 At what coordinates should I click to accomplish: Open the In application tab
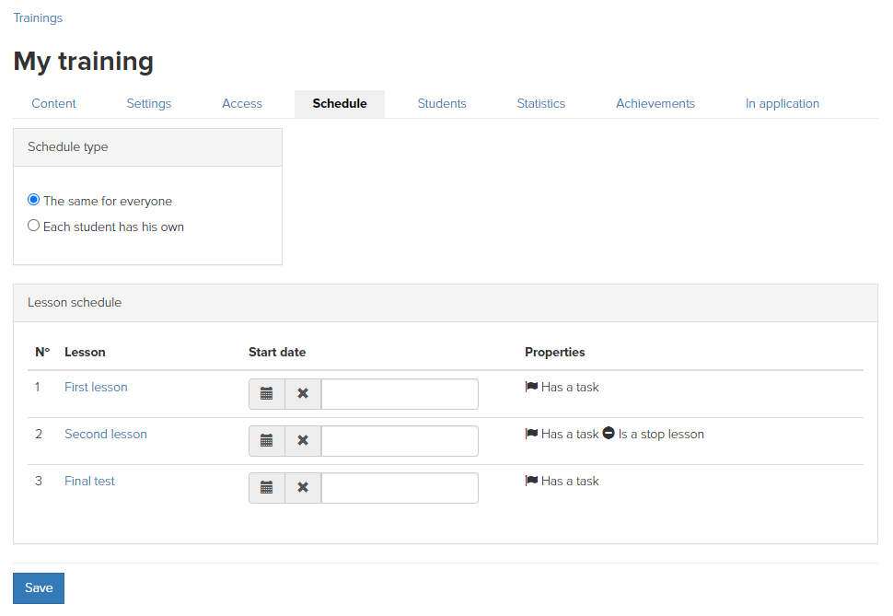[x=783, y=104]
